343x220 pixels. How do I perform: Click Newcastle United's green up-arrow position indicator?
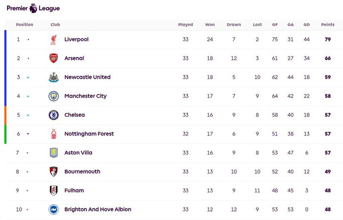pos(28,77)
